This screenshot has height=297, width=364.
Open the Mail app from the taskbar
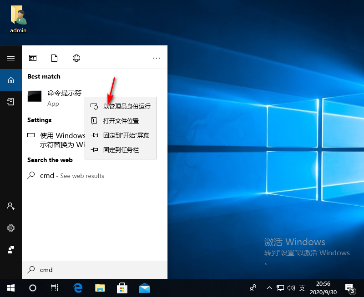click(144, 287)
